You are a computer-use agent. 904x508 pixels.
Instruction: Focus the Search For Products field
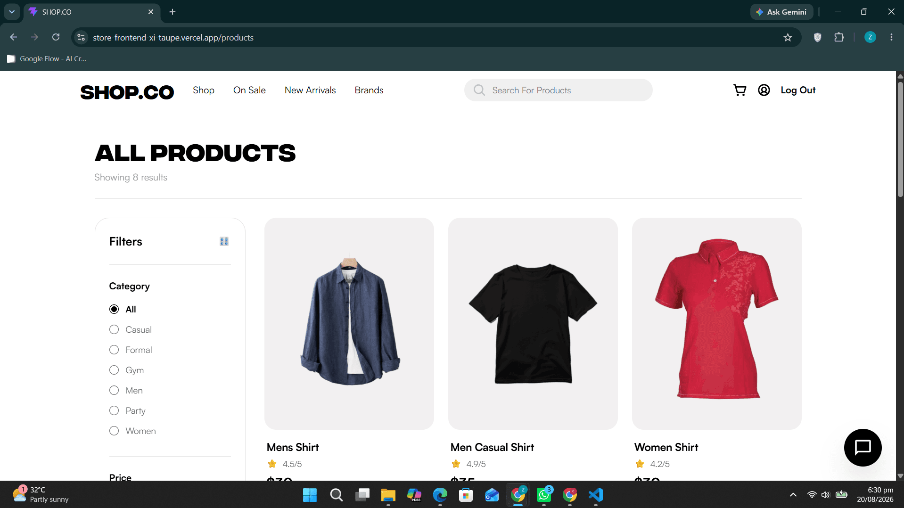[558, 90]
